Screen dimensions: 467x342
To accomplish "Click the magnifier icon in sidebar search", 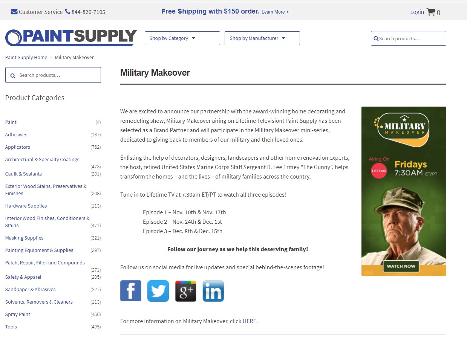I will (x=13, y=75).
